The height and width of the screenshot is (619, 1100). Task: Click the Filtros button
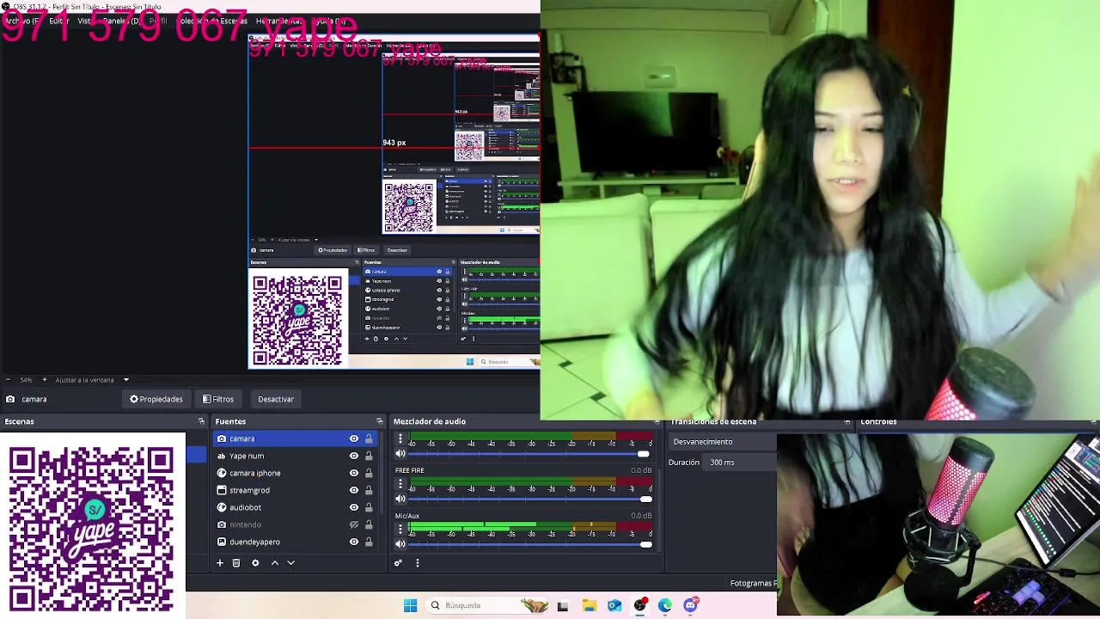coord(218,399)
